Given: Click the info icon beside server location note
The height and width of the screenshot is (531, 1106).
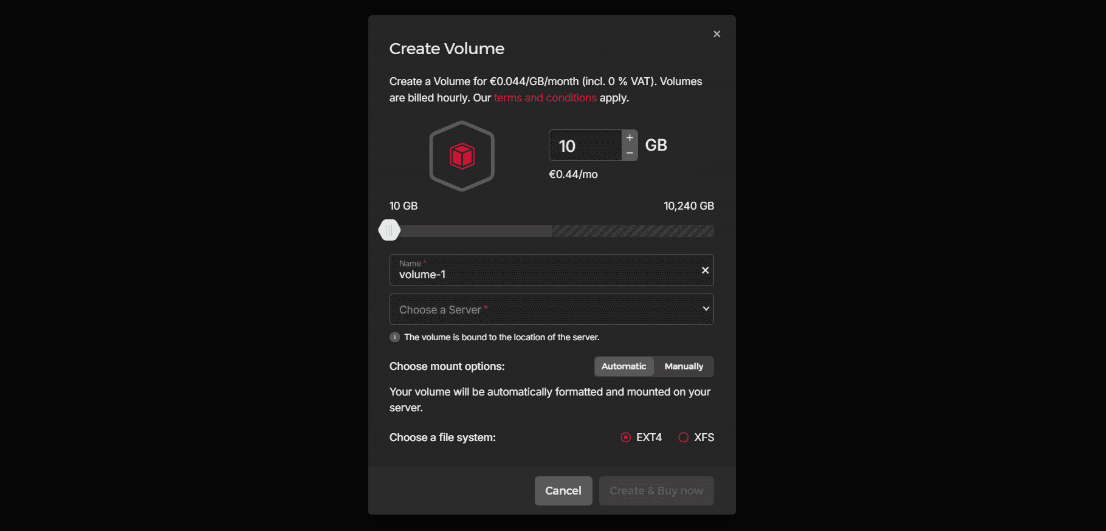Looking at the screenshot, I should (x=395, y=337).
